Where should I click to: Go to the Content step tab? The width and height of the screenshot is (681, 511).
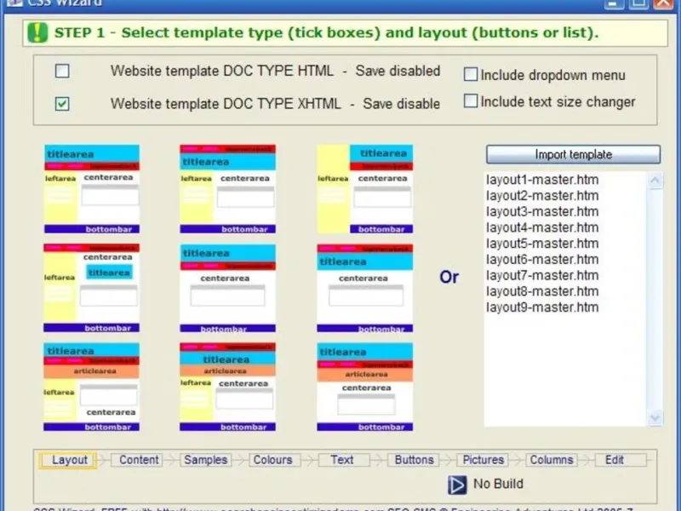click(137, 460)
